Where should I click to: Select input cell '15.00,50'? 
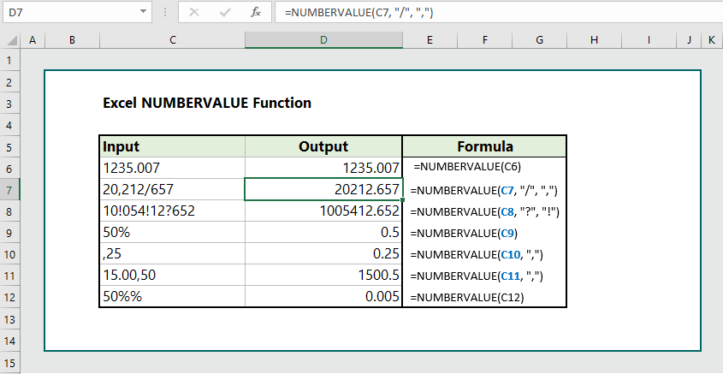coord(173,276)
